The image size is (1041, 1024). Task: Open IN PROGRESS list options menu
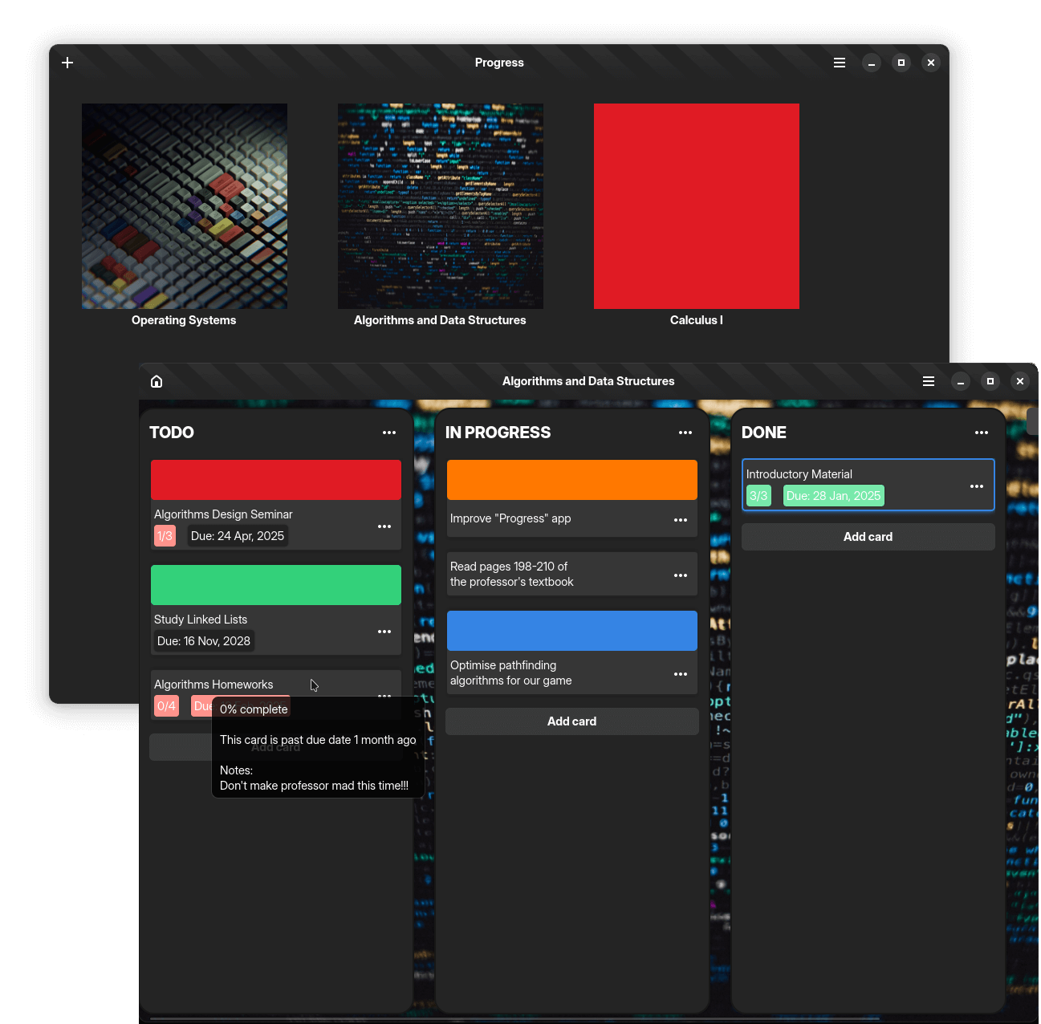[685, 433]
